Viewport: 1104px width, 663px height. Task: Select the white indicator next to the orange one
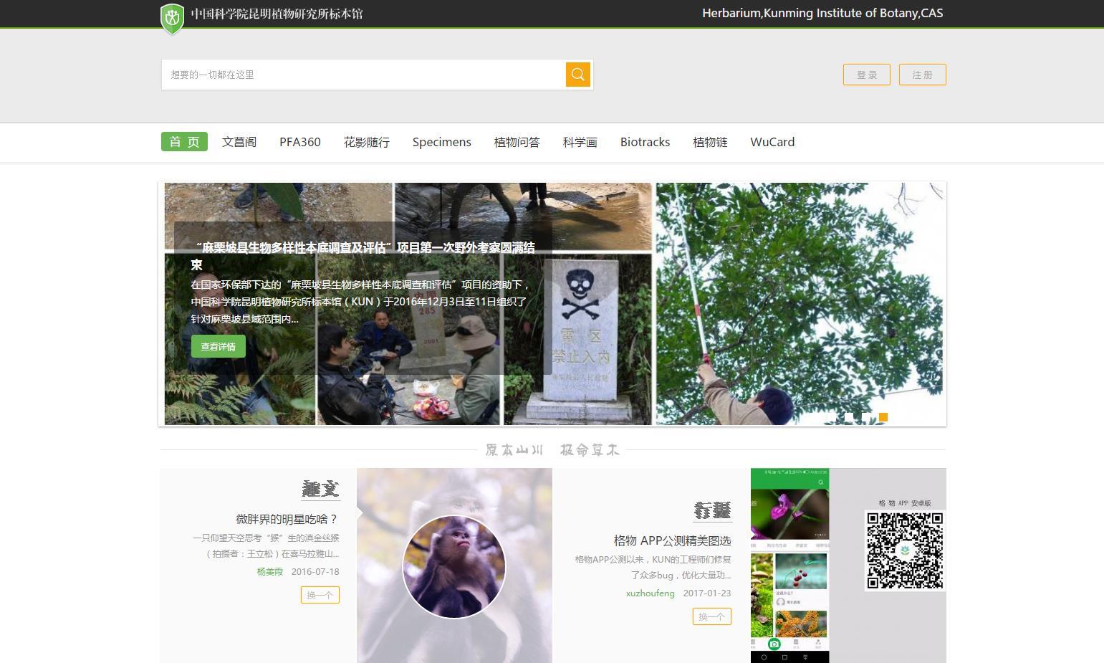click(x=866, y=417)
